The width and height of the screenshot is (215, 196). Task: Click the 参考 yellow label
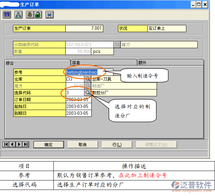point(40,72)
